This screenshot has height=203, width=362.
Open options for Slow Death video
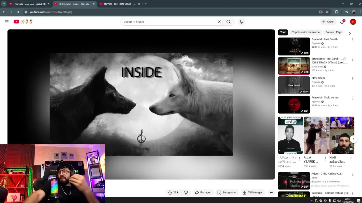point(353,79)
